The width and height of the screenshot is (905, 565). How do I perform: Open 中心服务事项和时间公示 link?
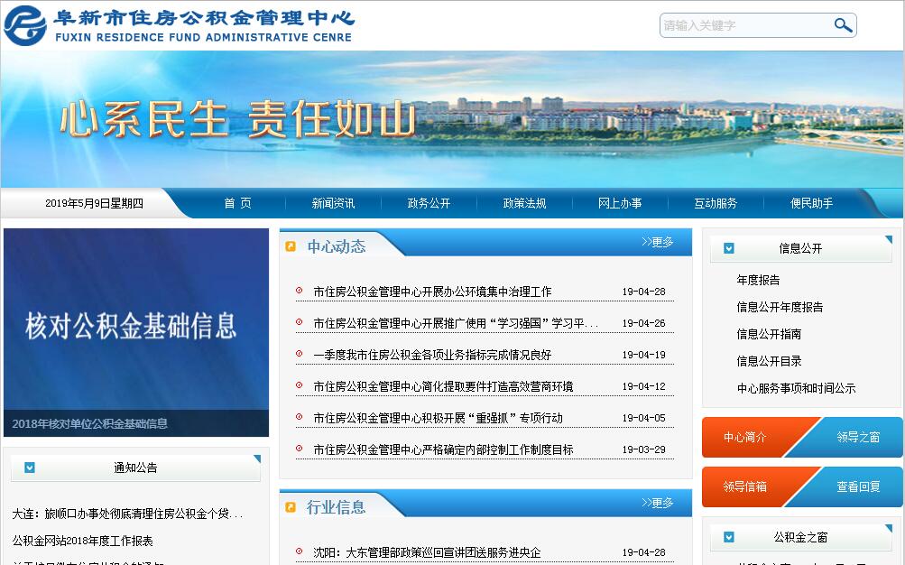tap(796, 388)
